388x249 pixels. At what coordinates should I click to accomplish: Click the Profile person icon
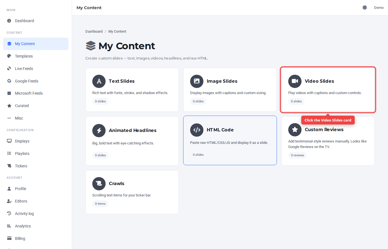[9, 189]
